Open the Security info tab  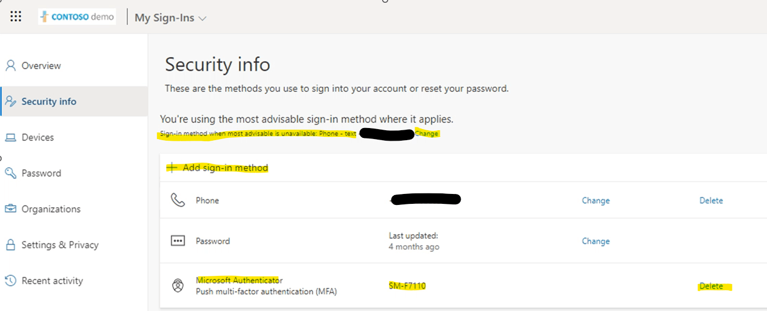click(x=49, y=102)
